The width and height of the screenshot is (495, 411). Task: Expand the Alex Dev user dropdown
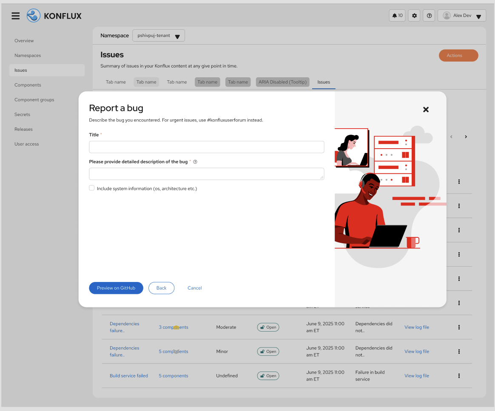click(x=461, y=15)
